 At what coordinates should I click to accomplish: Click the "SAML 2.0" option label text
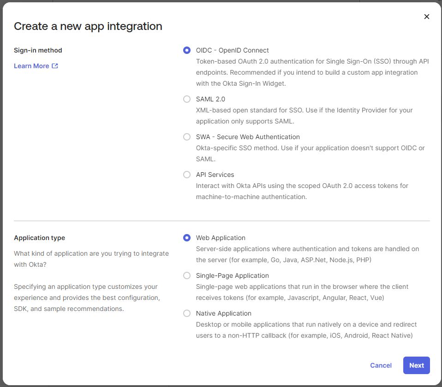point(210,99)
